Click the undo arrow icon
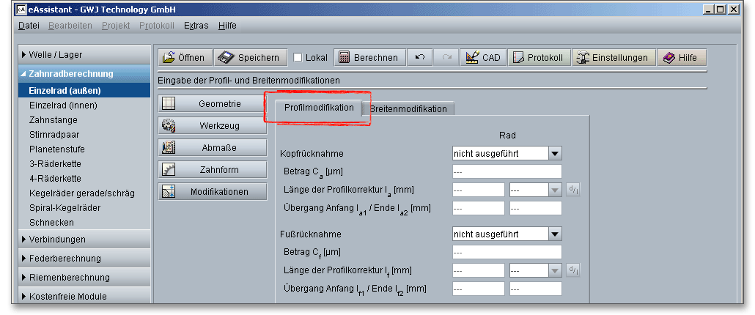Screen dimensions: 755x315 coord(420,58)
